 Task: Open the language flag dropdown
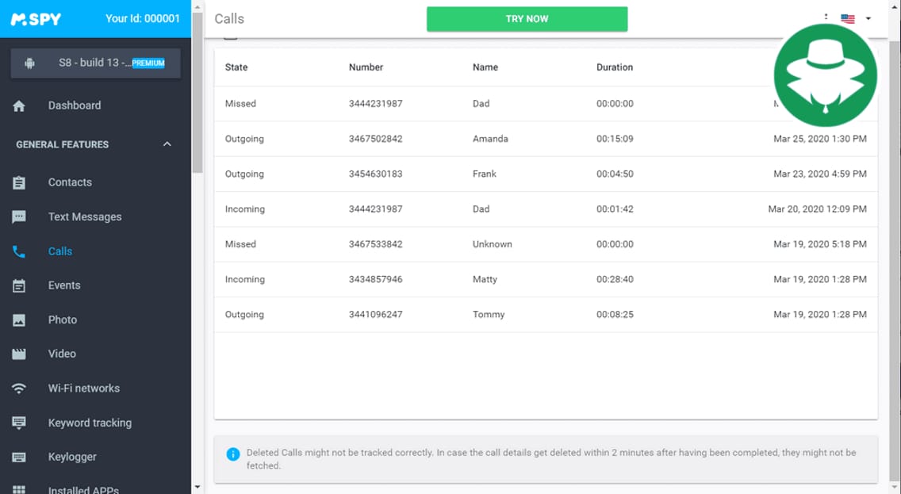coord(857,18)
